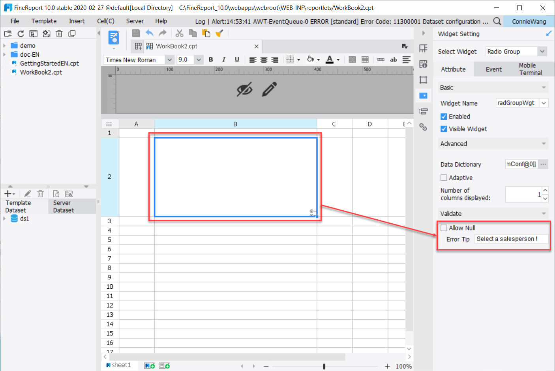The height and width of the screenshot is (371, 555).
Task: Collapse the Advanced section
Action: tap(544, 143)
